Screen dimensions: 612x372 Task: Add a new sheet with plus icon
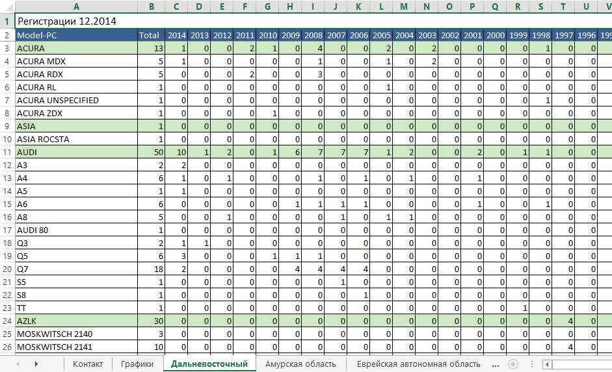coord(513,364)
